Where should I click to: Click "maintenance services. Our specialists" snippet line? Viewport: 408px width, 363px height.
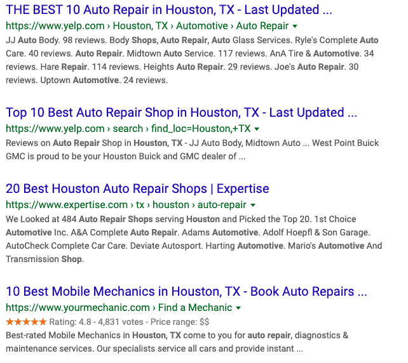pos(154,348)
